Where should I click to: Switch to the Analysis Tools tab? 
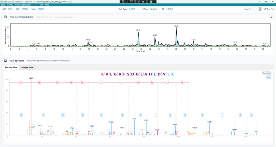point(27,67)
